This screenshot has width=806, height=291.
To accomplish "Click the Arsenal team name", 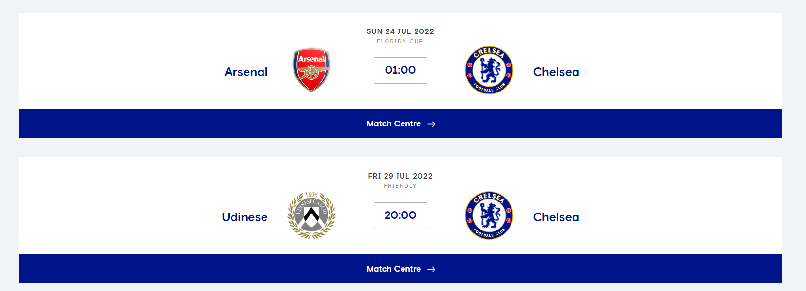I will click(246, 72).
